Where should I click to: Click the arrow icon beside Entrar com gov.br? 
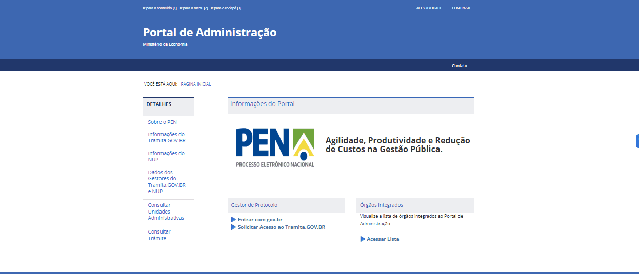(x=233, y=220)
